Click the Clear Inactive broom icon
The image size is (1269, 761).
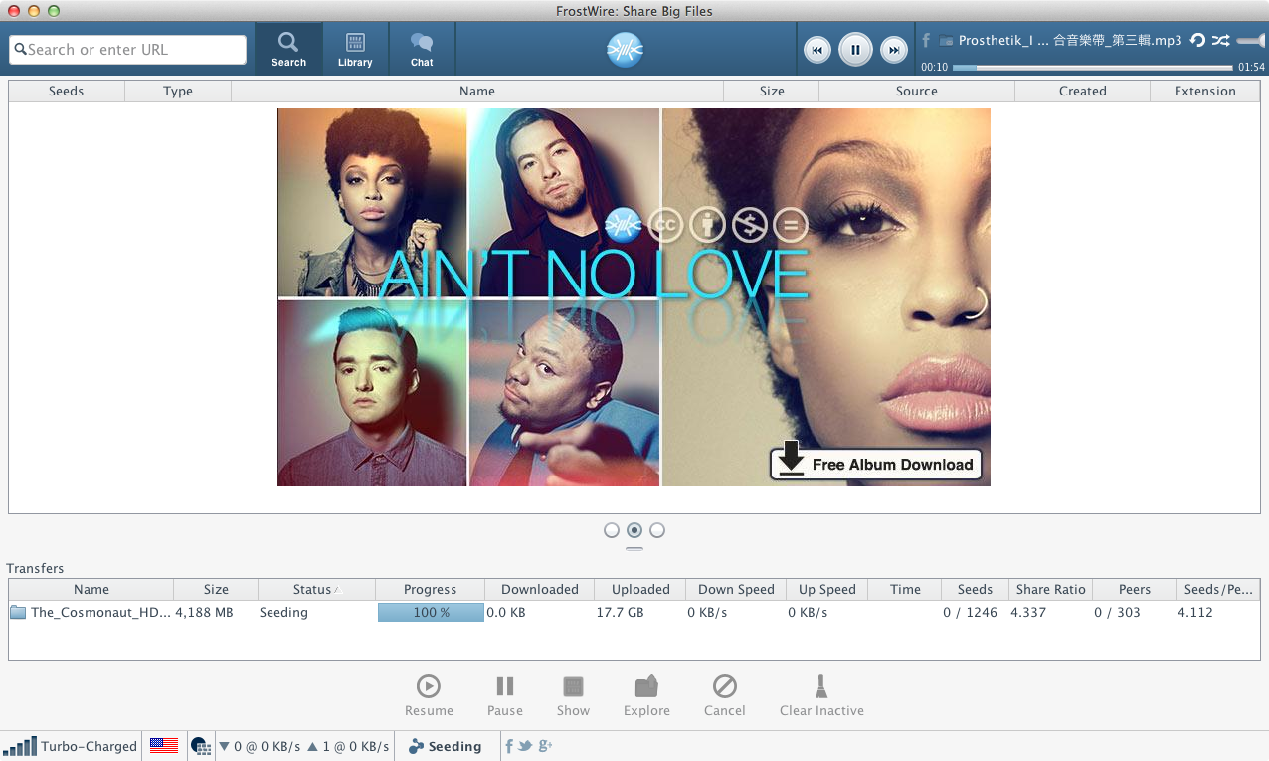coord(821,686)
